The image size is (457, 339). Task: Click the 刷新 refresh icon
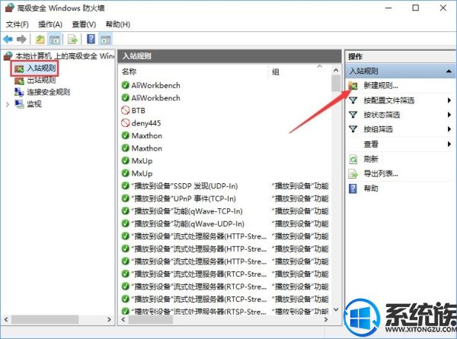coord(353,160)
